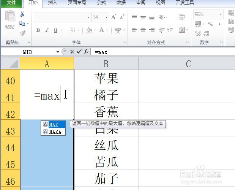Expand the underline style arrow
The width and height of the screenshot is (235, 190).
point(62,30)
